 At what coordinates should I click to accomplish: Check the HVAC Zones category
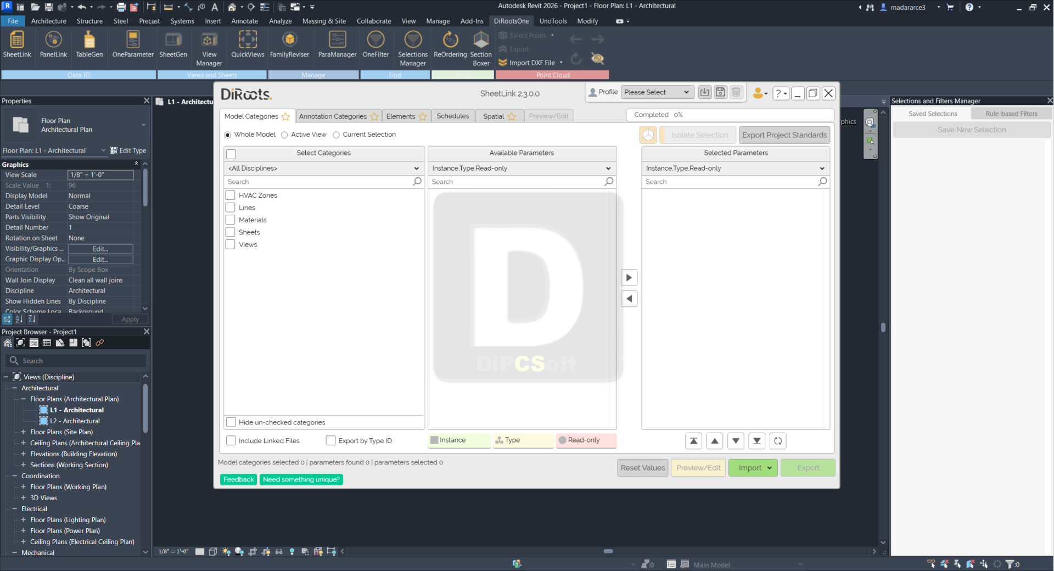(x=231, y=195)
